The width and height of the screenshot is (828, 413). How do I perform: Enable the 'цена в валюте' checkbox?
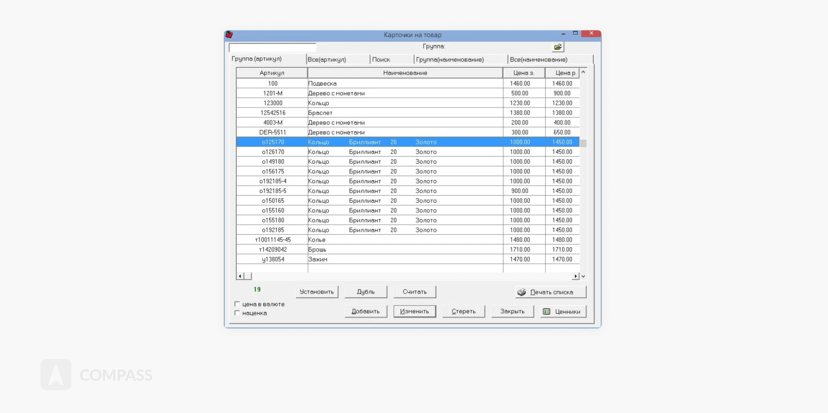click(237, 304)
